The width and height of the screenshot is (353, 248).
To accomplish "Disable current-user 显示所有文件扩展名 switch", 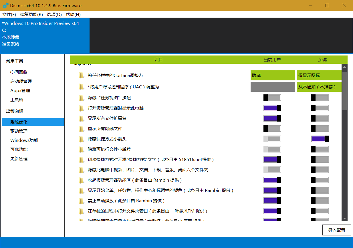I will click(272, 118).
